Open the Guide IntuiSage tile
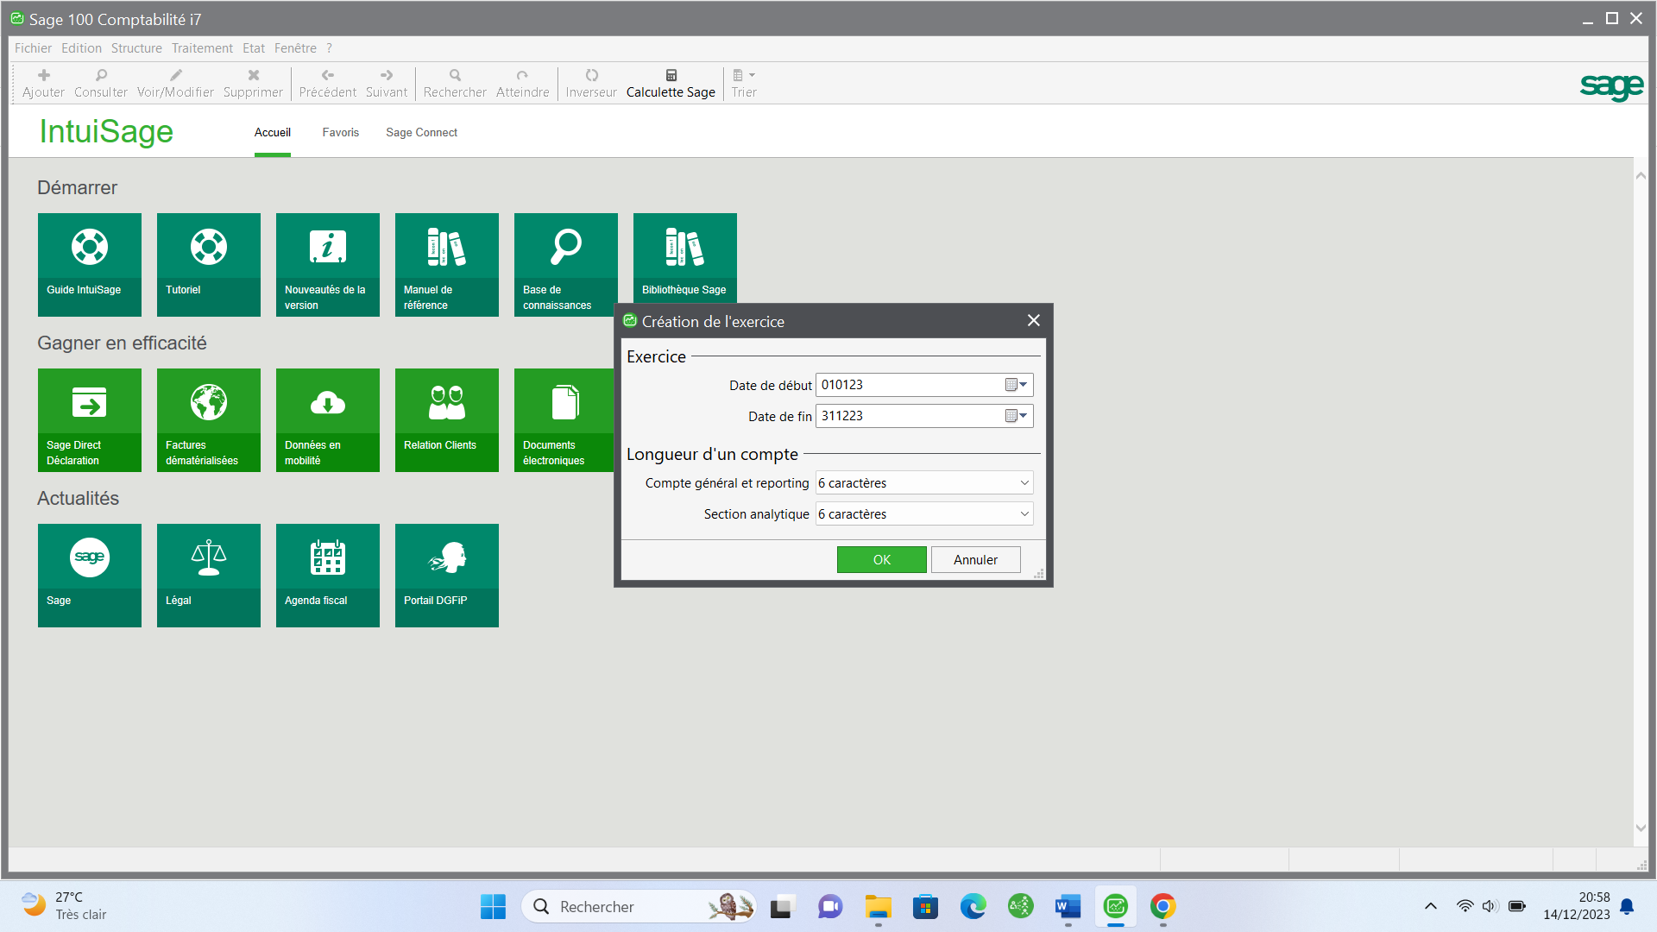This screenshot has height=932, width=1657. [89, 264]
